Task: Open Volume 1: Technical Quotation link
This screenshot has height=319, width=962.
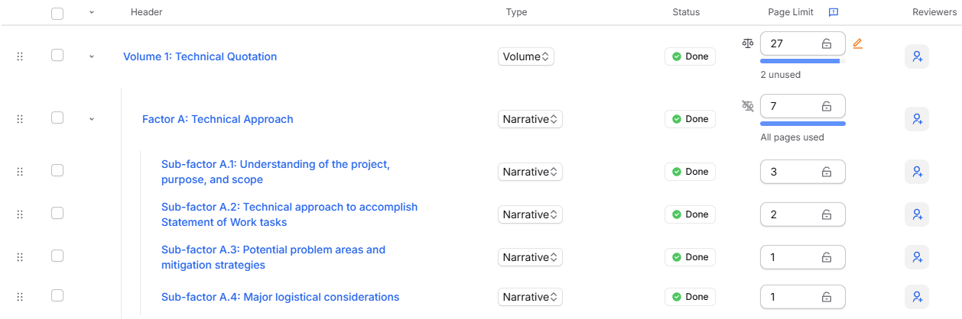Action: [x=200, y=56]
